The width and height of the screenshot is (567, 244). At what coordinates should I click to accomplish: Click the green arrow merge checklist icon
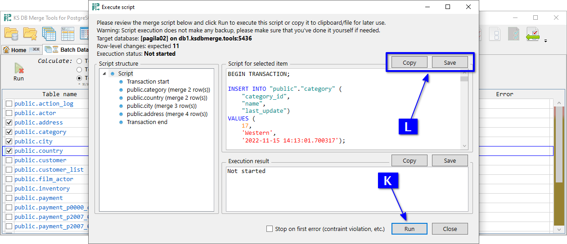click(533, 34)
